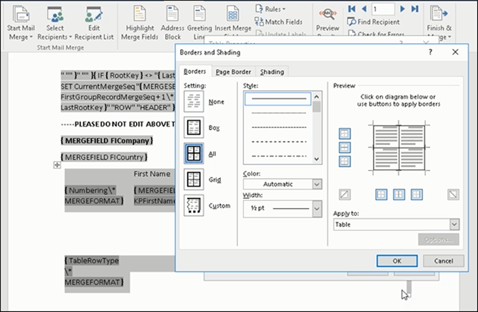Screen dimensions: 478x312
Task: Switch to the Page Border tab
Action: (x=233, y=72)
